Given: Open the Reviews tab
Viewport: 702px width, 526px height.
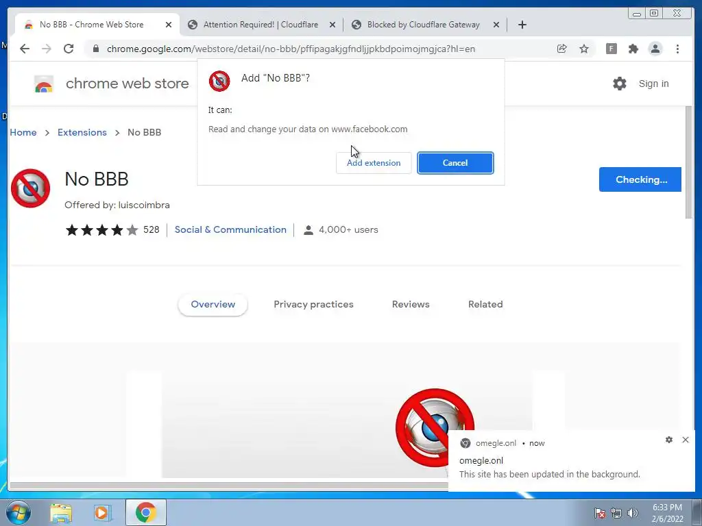Looking at the screenshot, I should (411, 305).
